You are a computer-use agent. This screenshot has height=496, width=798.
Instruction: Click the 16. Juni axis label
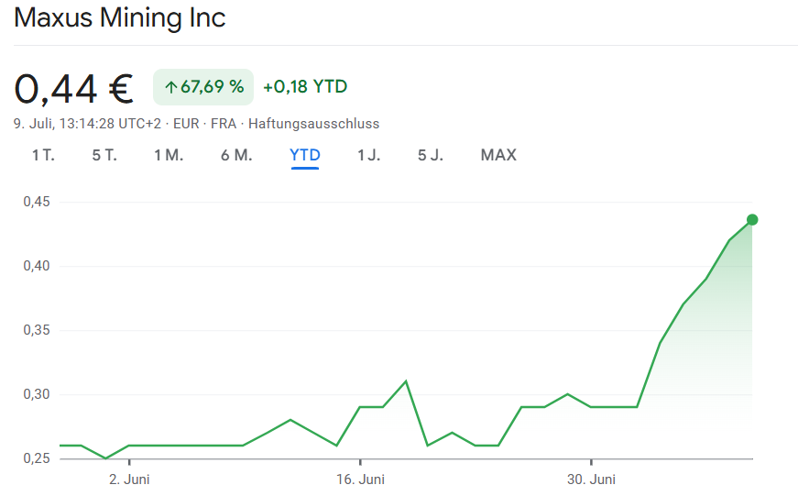pyautogui.click(x=360, y=479)
